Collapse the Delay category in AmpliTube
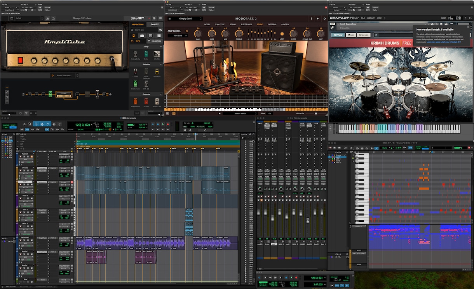This screenshot has width=474, height=289. (x=161, y=47)
